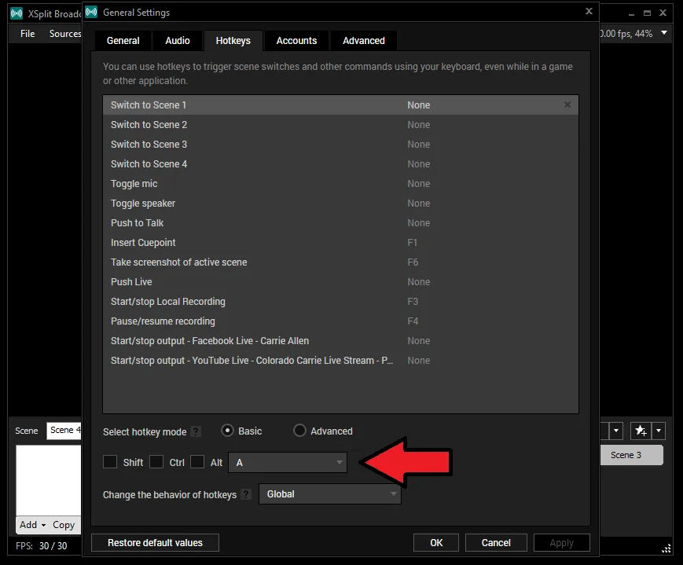
Task: Enable the Ctrl modifier checkbox
Action: pyautogui.click(x=156, y=462)
